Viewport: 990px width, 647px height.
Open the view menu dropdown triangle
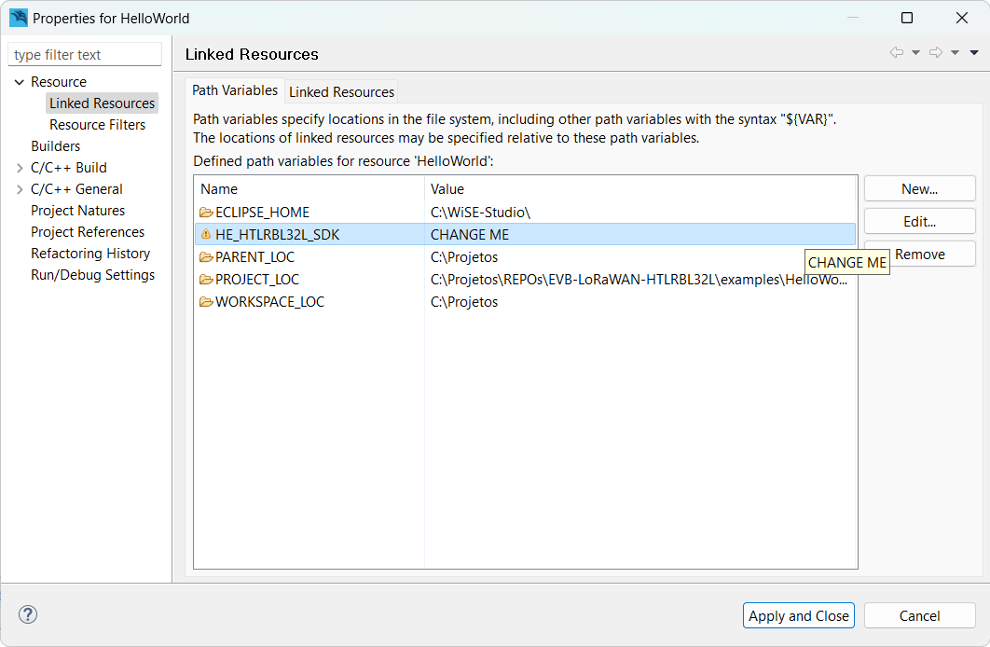point(974,53)
